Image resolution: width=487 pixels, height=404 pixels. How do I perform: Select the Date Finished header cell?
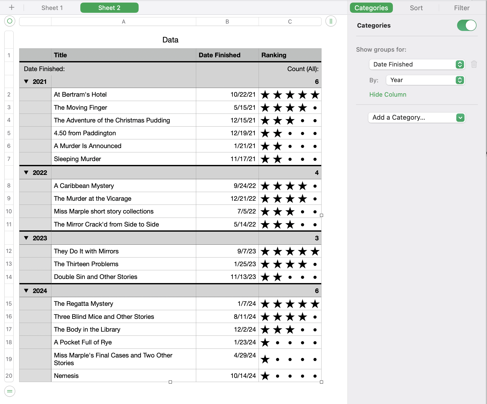227,55
